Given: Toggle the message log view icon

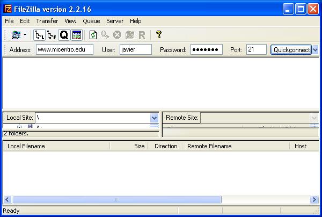Looking at the screenshot, I should click(x=76, y=35).
